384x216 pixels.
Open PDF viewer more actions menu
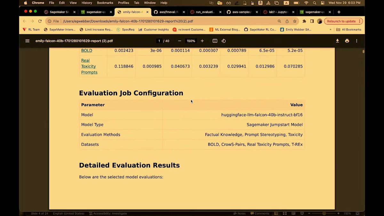pyautogui.click(x=356, y=41)
